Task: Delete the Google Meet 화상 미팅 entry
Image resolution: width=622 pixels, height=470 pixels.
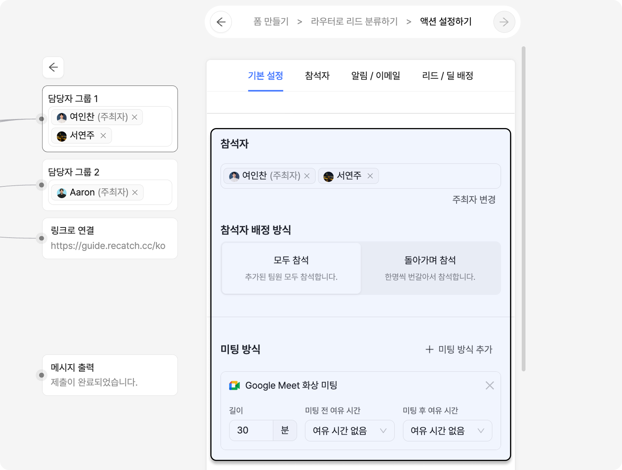Action: [490, 385]
